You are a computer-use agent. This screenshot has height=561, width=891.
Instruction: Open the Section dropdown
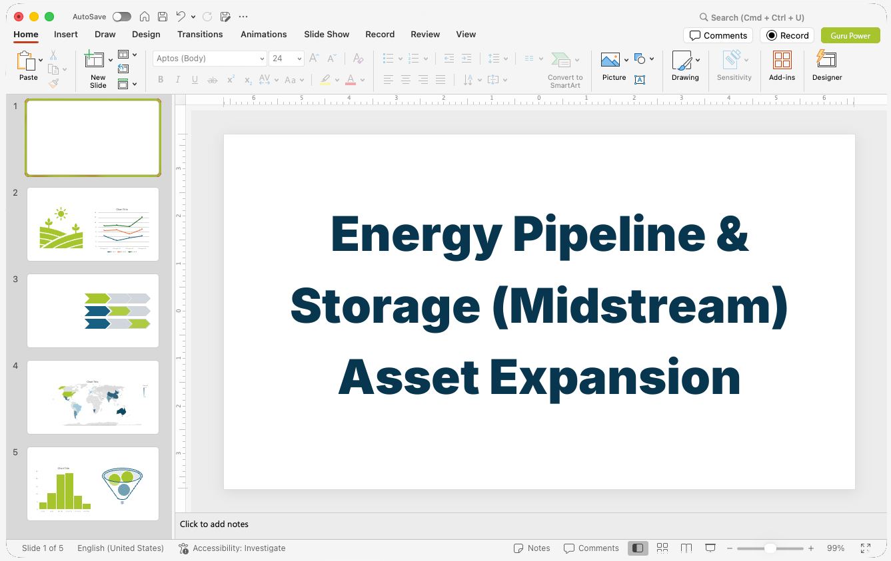click(x=127, y=84)
